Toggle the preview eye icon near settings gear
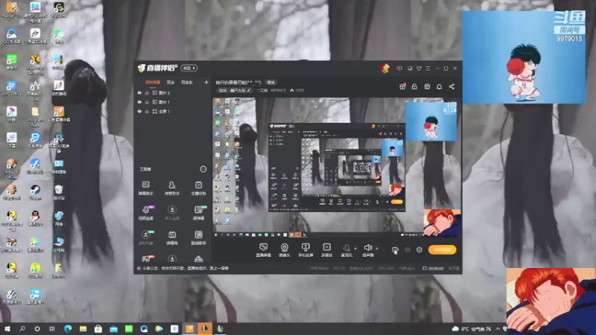This screenshot has height=335, width=596. tap(408, 250)
